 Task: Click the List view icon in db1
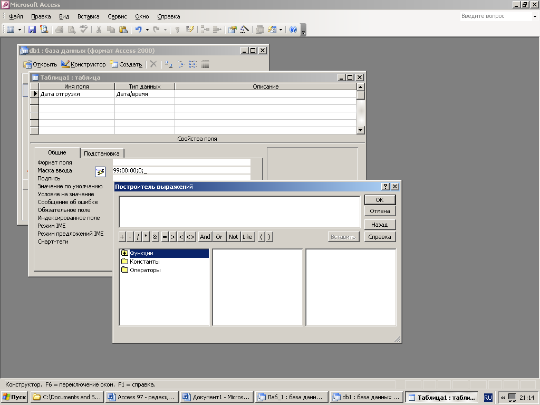coord(193,64)
